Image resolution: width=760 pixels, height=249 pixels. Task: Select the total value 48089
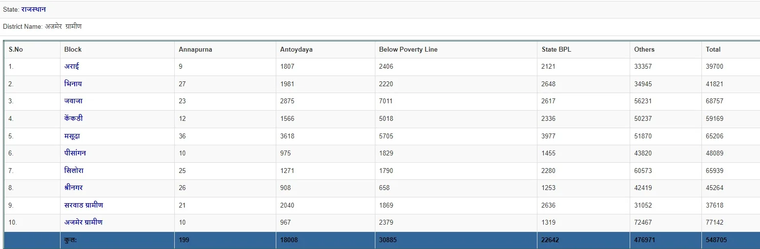click(715, 153)
